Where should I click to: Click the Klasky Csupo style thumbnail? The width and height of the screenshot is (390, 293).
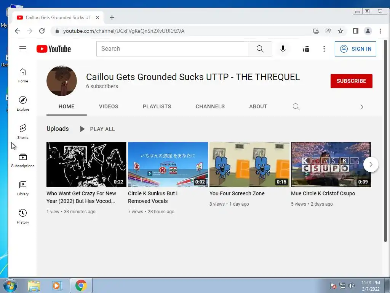(x=331, y=164)
